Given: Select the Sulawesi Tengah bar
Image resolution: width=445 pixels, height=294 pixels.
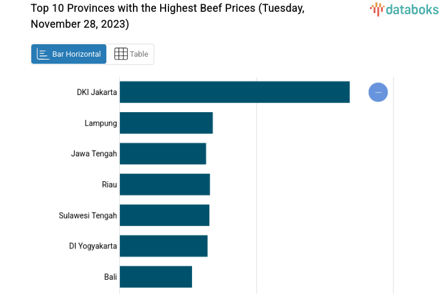Looking at the screenshot, I should (x=164, y=215).
